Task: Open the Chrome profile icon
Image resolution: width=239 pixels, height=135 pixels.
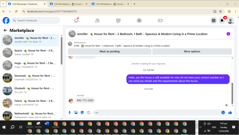Action: (x=229, y=12)
